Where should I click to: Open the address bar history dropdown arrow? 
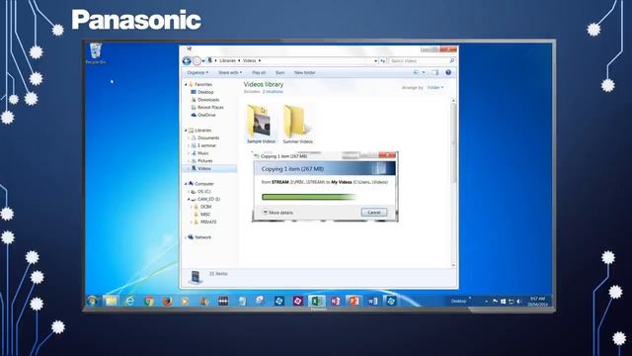[x=375, y=61]
